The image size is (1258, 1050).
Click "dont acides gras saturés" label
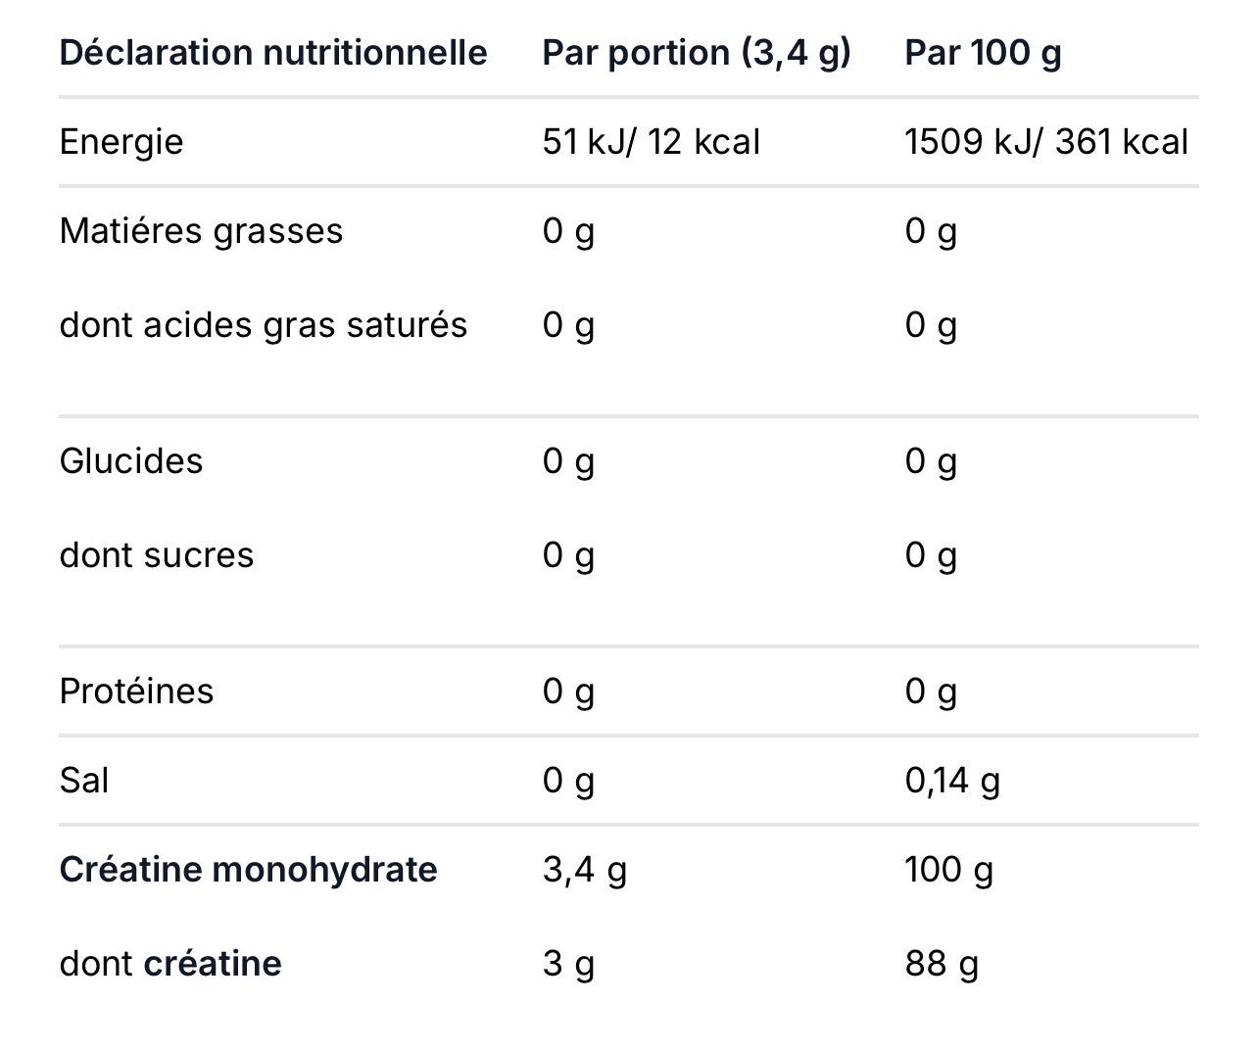pos(264,325)
